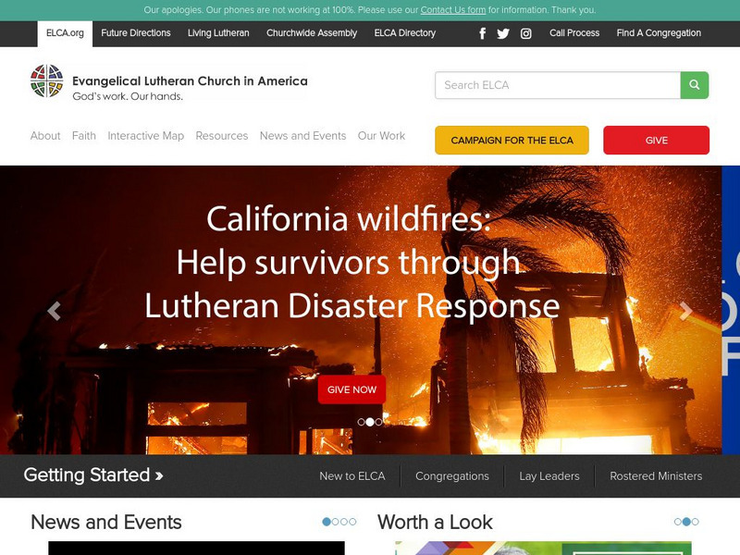740x555 pixels.
Task: Open ELCA Directory top link
Action: coord(405,33)
